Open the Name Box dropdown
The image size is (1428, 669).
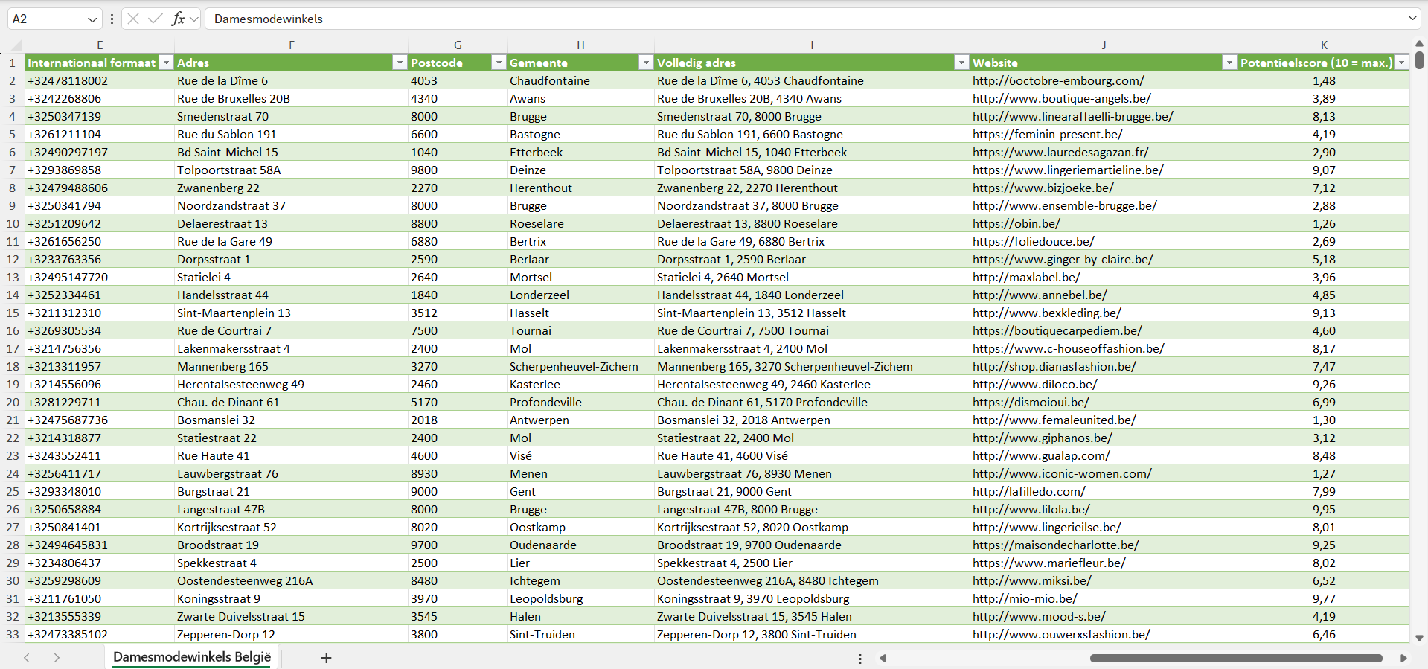click(x=92, y=19)
